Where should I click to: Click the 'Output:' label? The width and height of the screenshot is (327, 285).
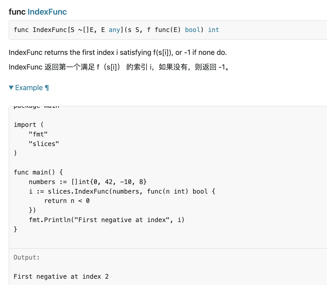pyautogui.click(x=27, y=257)
